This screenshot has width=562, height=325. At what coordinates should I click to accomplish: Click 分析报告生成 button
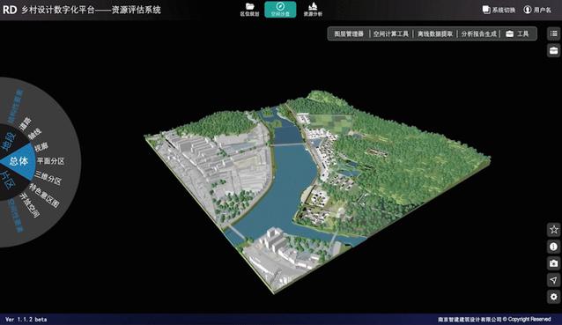pyautogui.click(x=479, y=33)
